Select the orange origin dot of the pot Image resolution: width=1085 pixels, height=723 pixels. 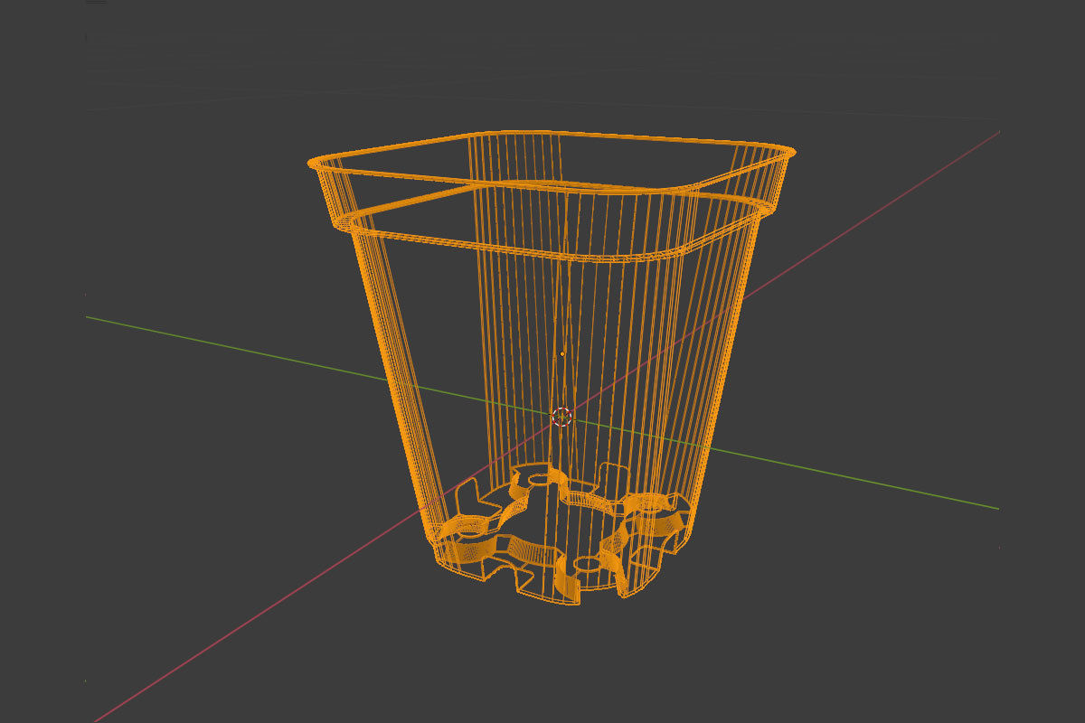tap(562, 354)
